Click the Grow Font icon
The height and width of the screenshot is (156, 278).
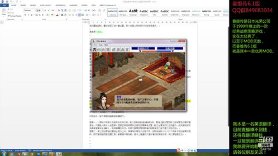click(46, 10)
